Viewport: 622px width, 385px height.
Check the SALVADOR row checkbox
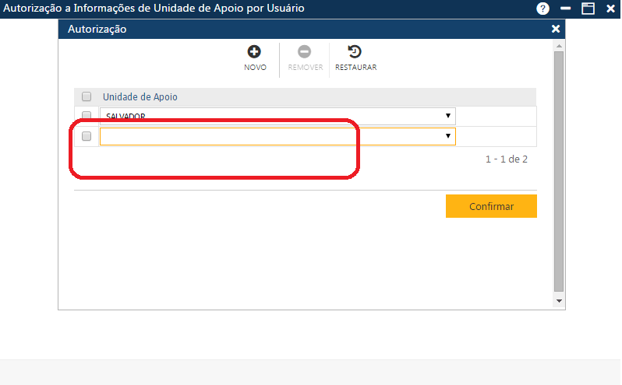tap(87, 116)
